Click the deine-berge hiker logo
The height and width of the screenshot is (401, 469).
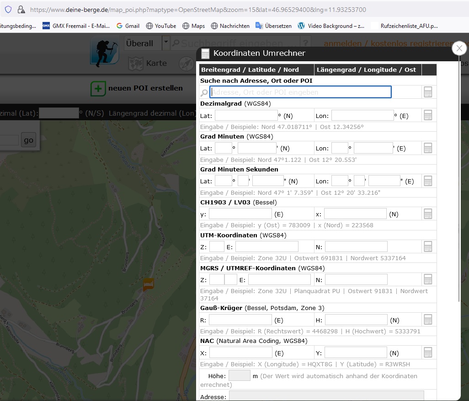pos(104,53)
